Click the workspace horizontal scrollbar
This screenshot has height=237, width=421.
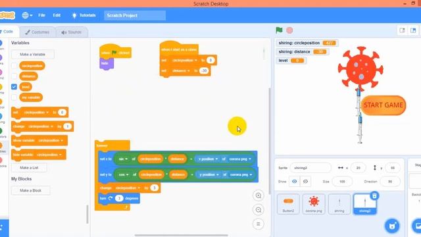click(x=182, y=235)
